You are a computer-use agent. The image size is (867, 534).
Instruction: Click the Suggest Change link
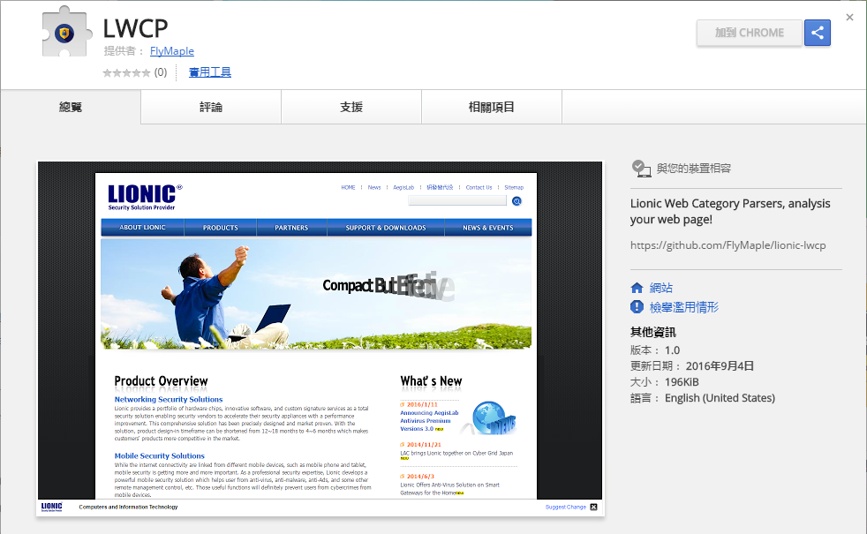pyautogui.click(x=566, y=507)
